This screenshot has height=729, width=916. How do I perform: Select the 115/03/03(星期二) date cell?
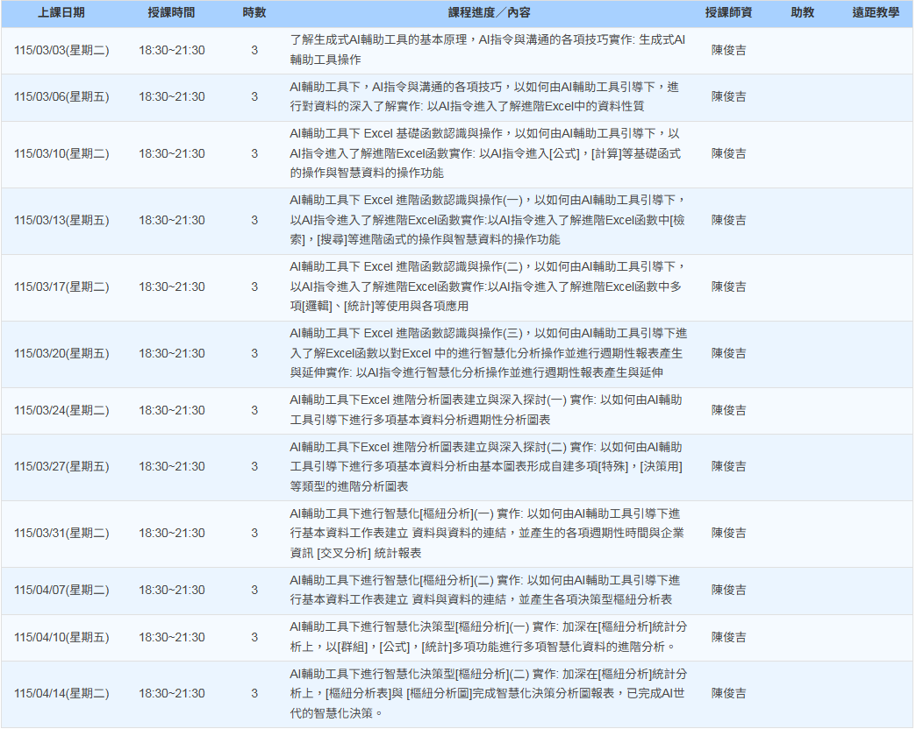point(61,50)
